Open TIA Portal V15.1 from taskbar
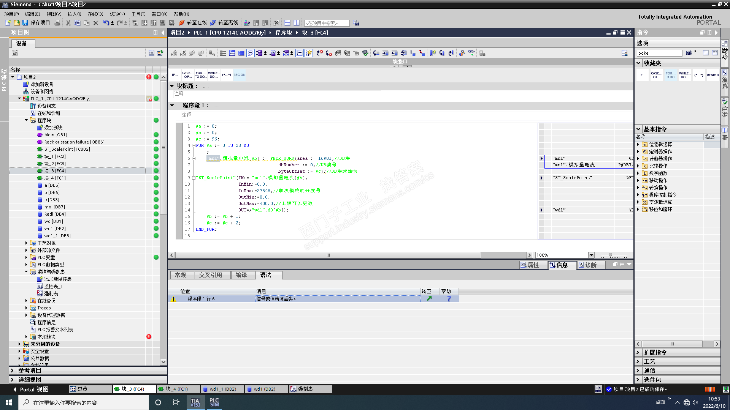 click(x=195, y=402)
